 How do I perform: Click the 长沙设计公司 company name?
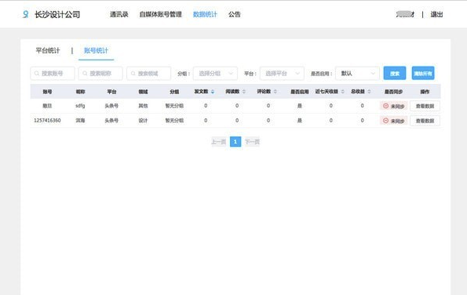(x=57, y=14)
